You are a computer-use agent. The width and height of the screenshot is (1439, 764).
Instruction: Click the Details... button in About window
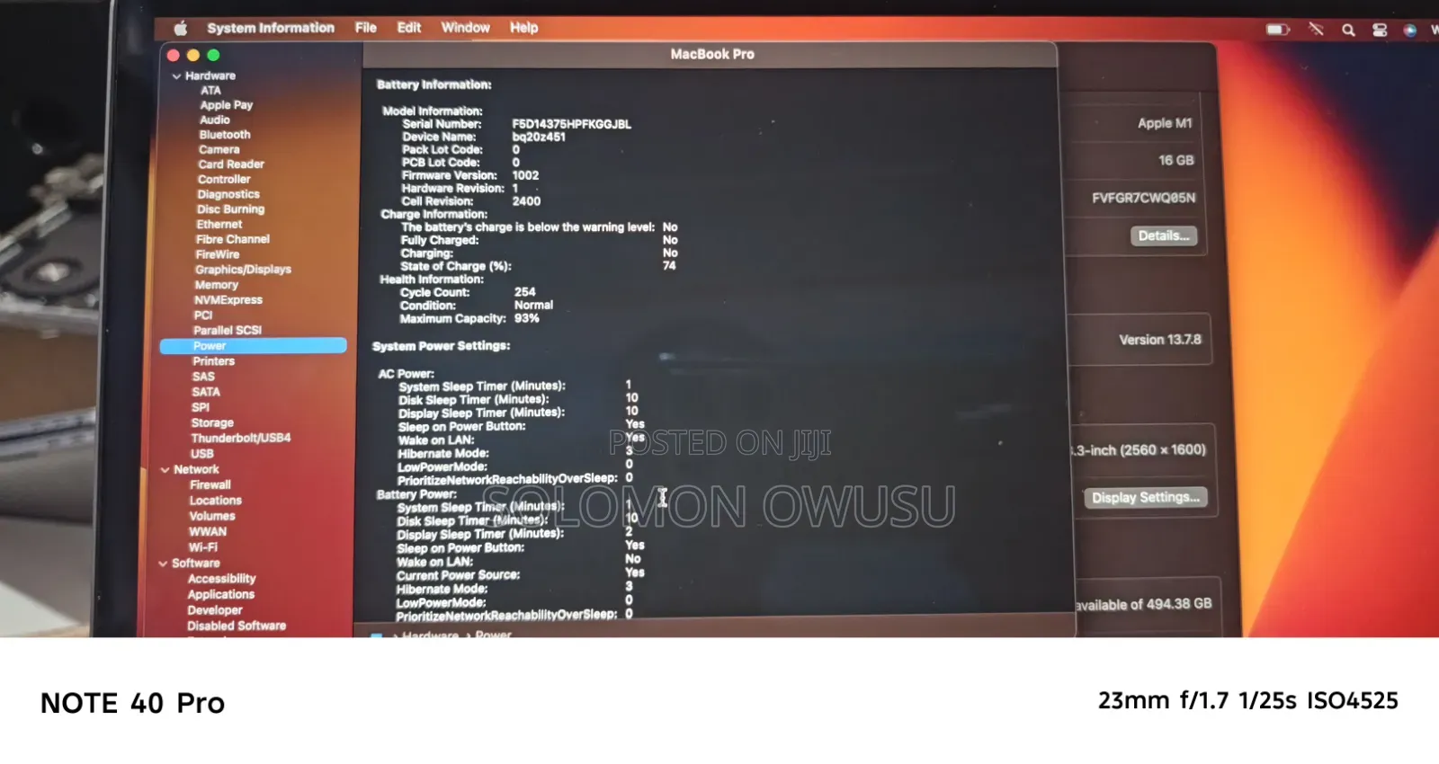1163,235
